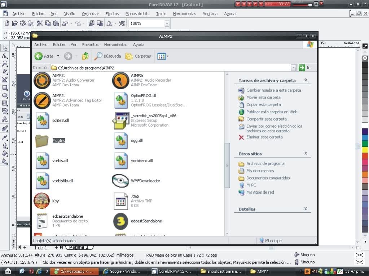The width and height of the screenshot is (369, 276).
Task: Select the Text tool in CorelDRAW toolbox
Action: point(5,119)
